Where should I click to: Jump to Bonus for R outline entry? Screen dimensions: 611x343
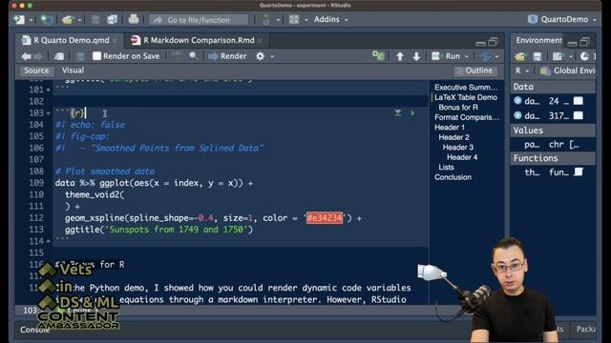[x=458, y=107]
